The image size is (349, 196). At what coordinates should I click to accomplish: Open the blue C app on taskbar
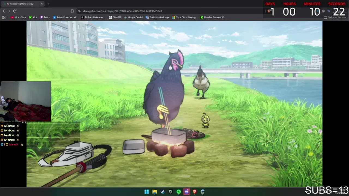[x=203, y=192]
